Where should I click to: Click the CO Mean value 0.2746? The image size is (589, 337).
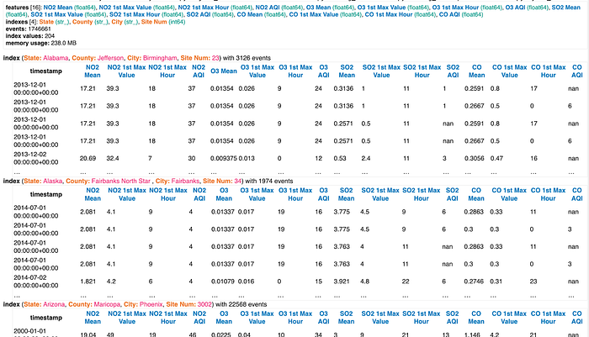(x=474, y=282)
